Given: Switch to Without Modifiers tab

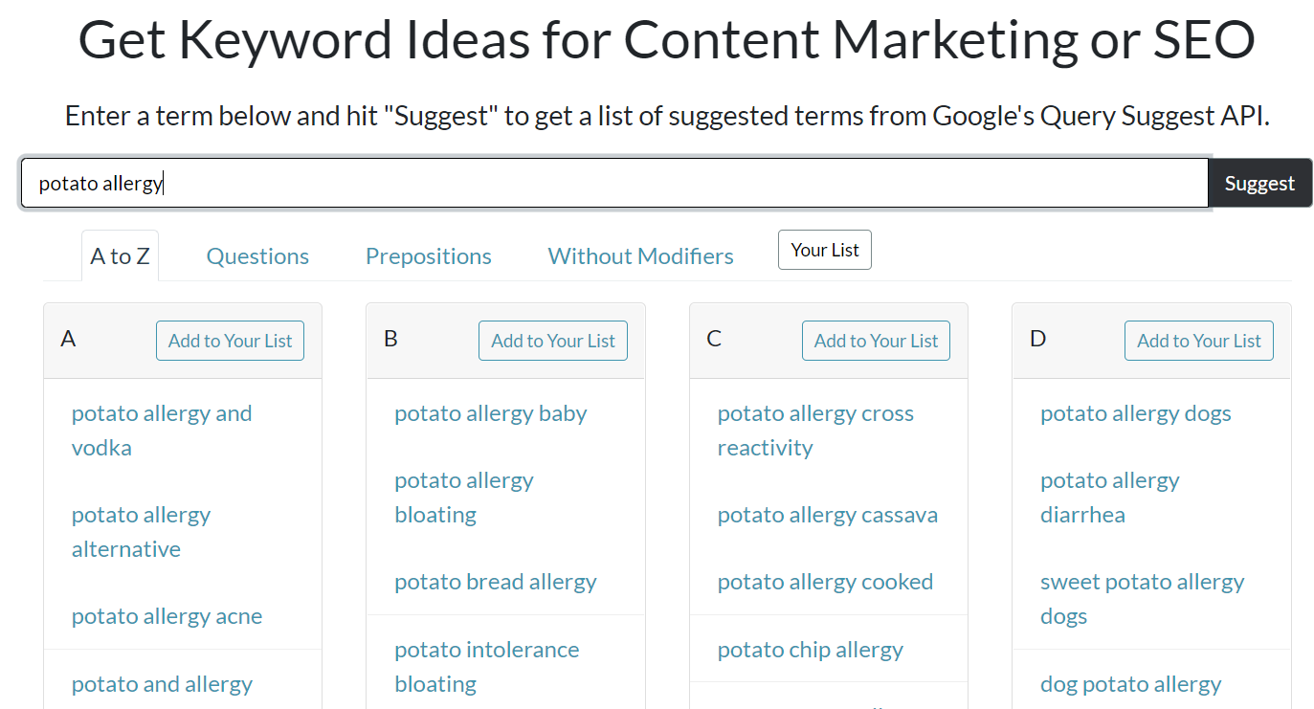Looking at the screenshot, I should tap(640, 256).
